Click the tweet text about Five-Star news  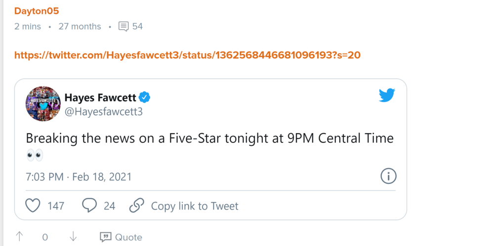coord(209,138)
